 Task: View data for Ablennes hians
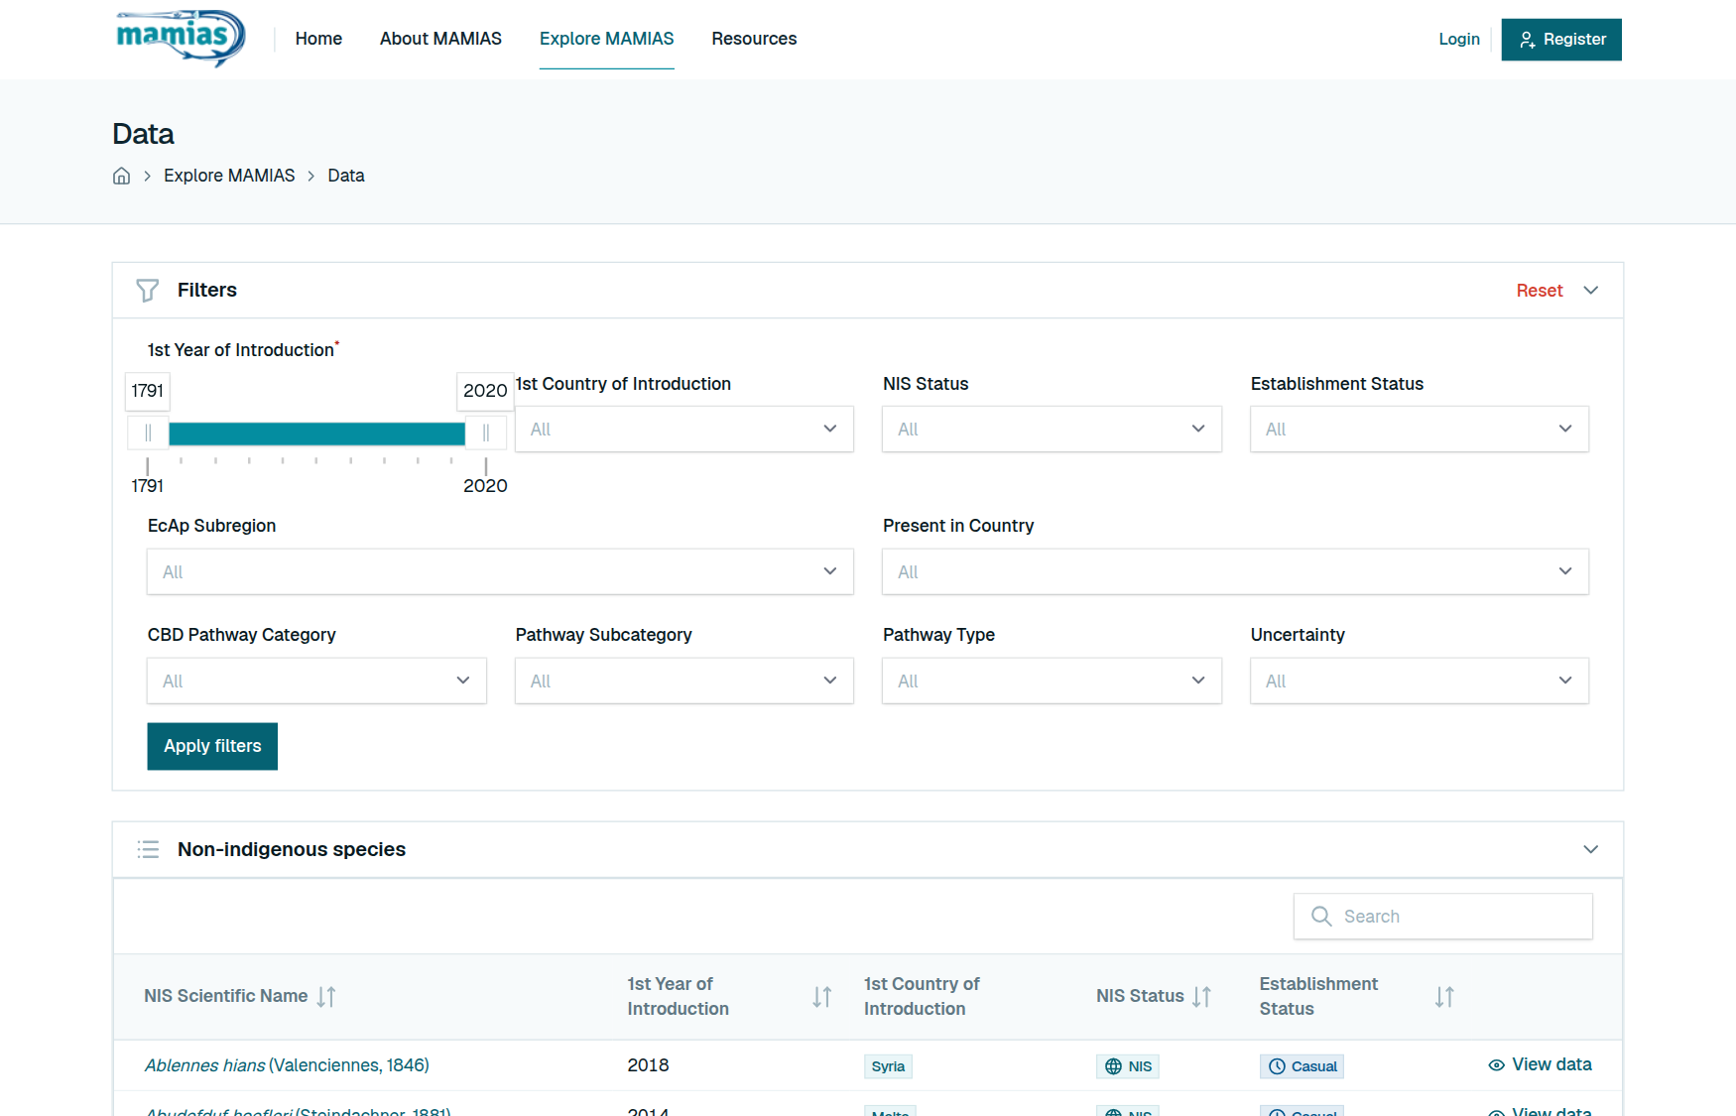[x=1540, y=1064]
